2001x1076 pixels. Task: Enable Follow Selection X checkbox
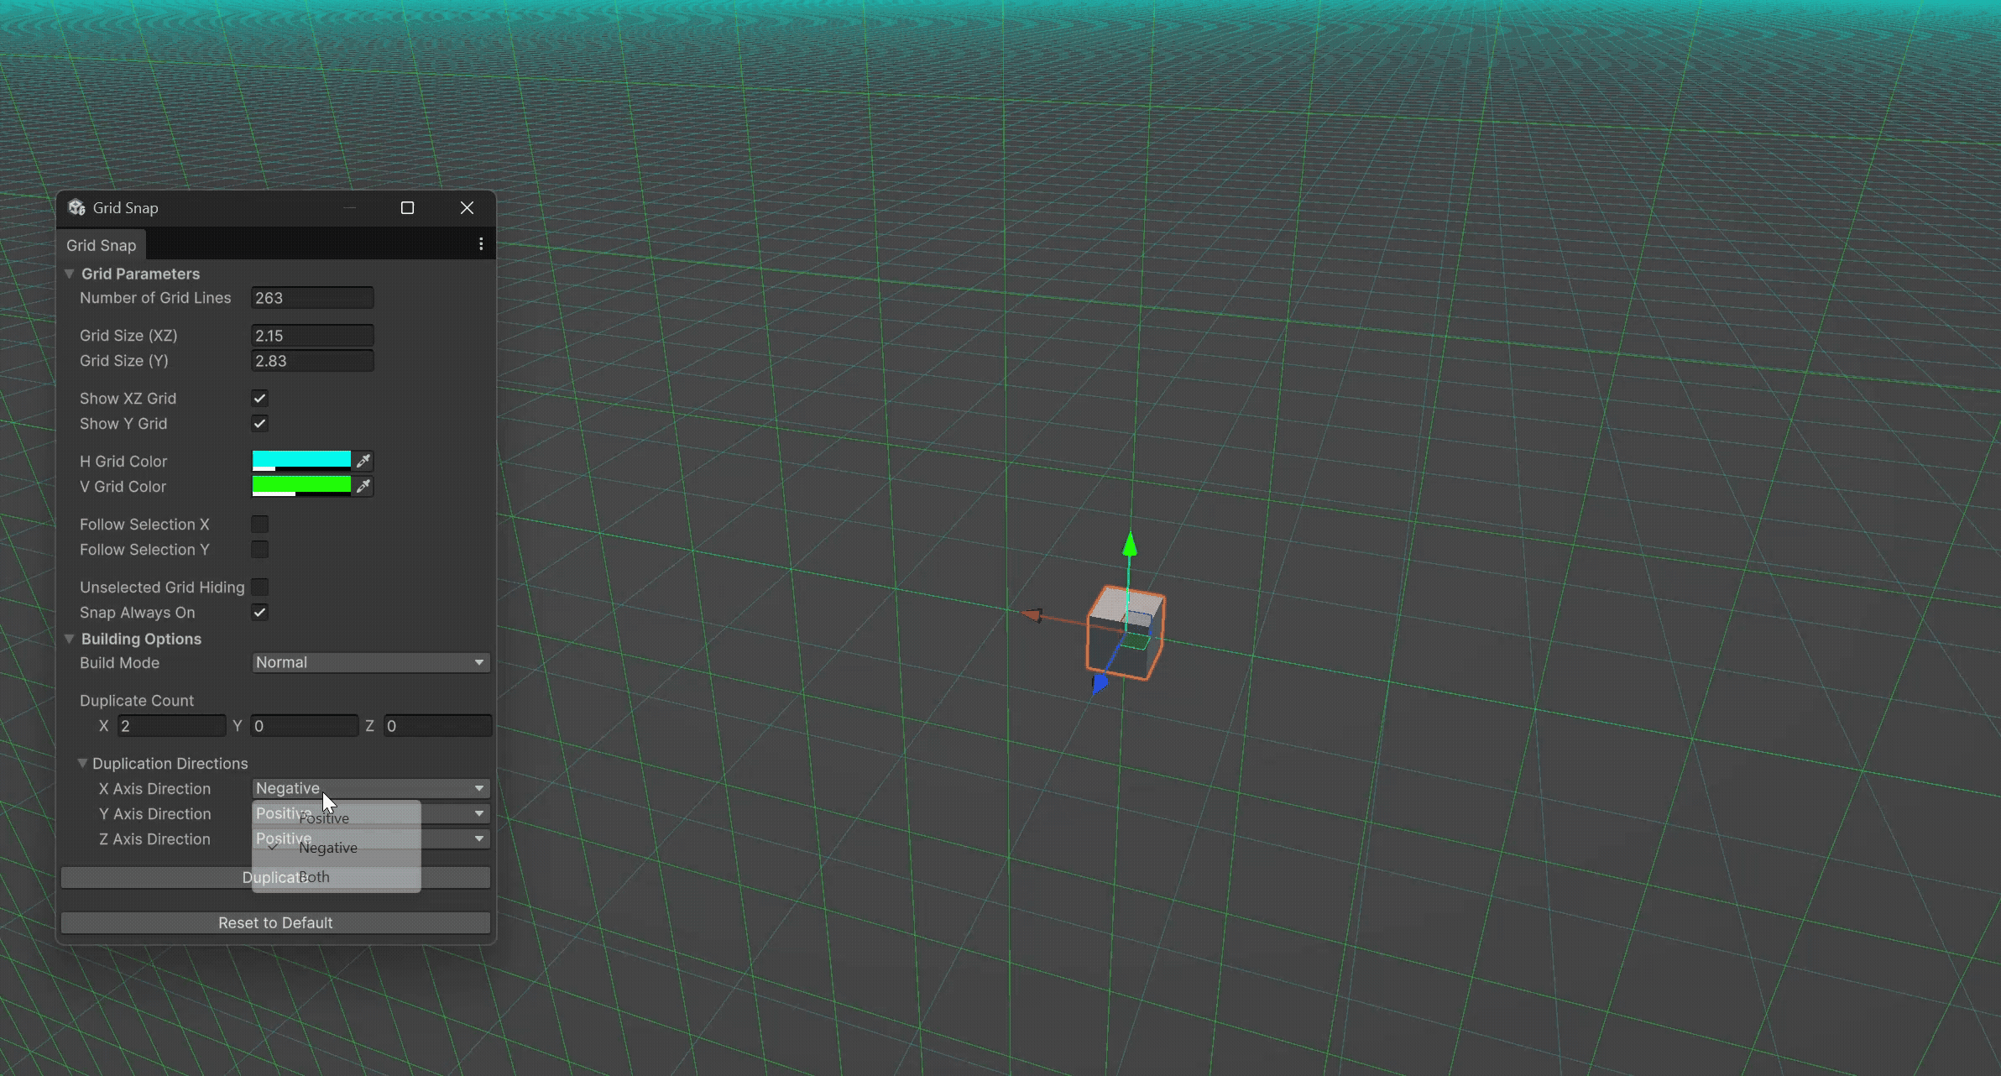pos(260,525)
